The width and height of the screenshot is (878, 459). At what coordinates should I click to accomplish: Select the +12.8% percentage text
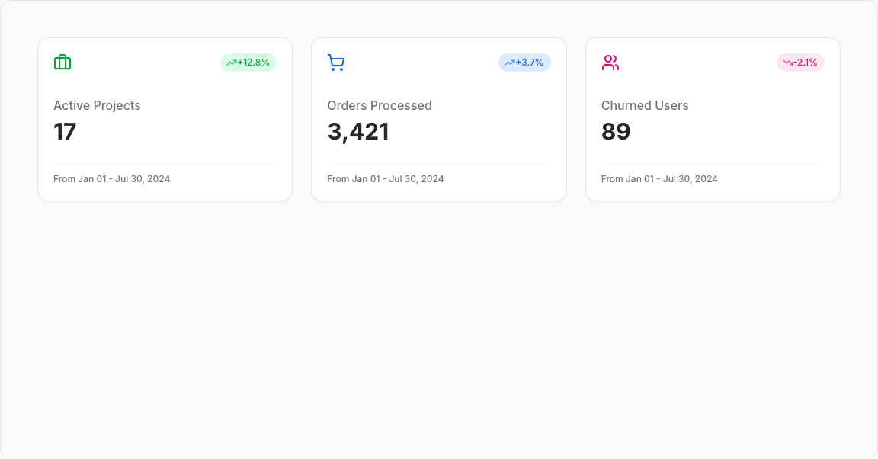(254, 63)
